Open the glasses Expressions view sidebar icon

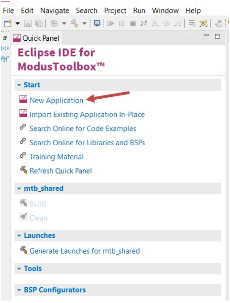click(5, 59)
